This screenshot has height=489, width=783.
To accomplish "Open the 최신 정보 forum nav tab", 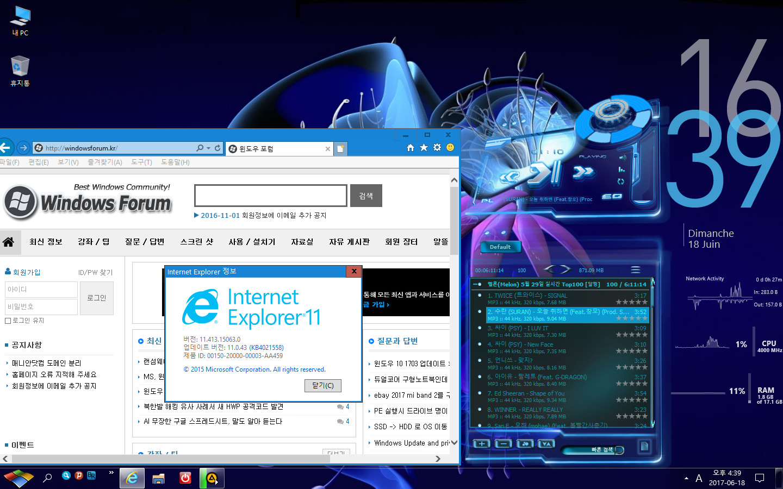I will tap(46, 242).
